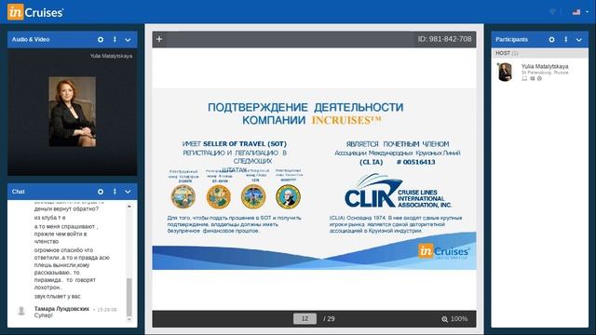Screen dimensions: 596x335
Task: Click the 100% zoom level text
Action: coord(459,319)
